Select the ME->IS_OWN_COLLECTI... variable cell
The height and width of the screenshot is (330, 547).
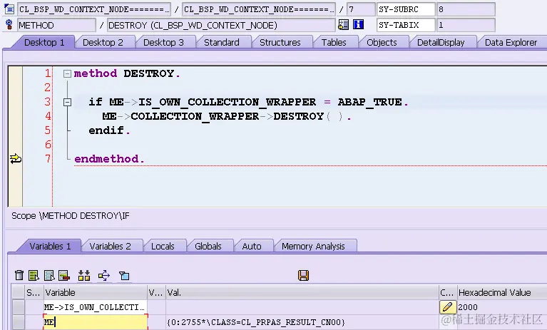(96, 307)
